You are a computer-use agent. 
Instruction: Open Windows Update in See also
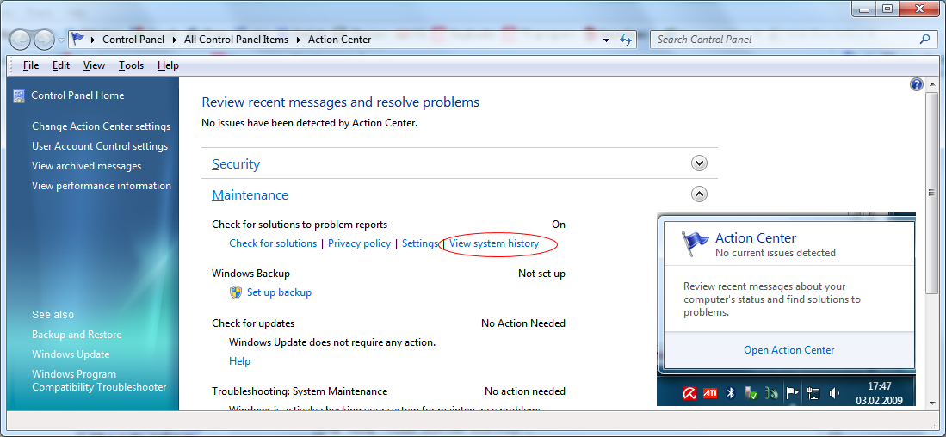pyautogui.click(x=71, y=354)
